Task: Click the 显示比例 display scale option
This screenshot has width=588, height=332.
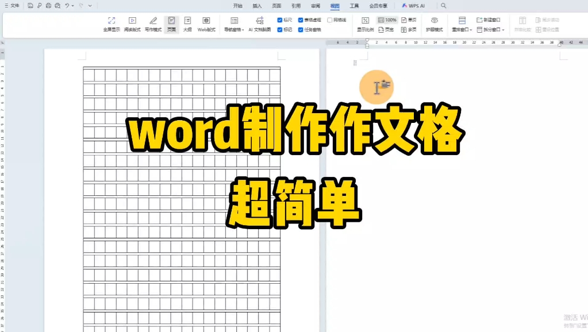Action: coord(366,23)
